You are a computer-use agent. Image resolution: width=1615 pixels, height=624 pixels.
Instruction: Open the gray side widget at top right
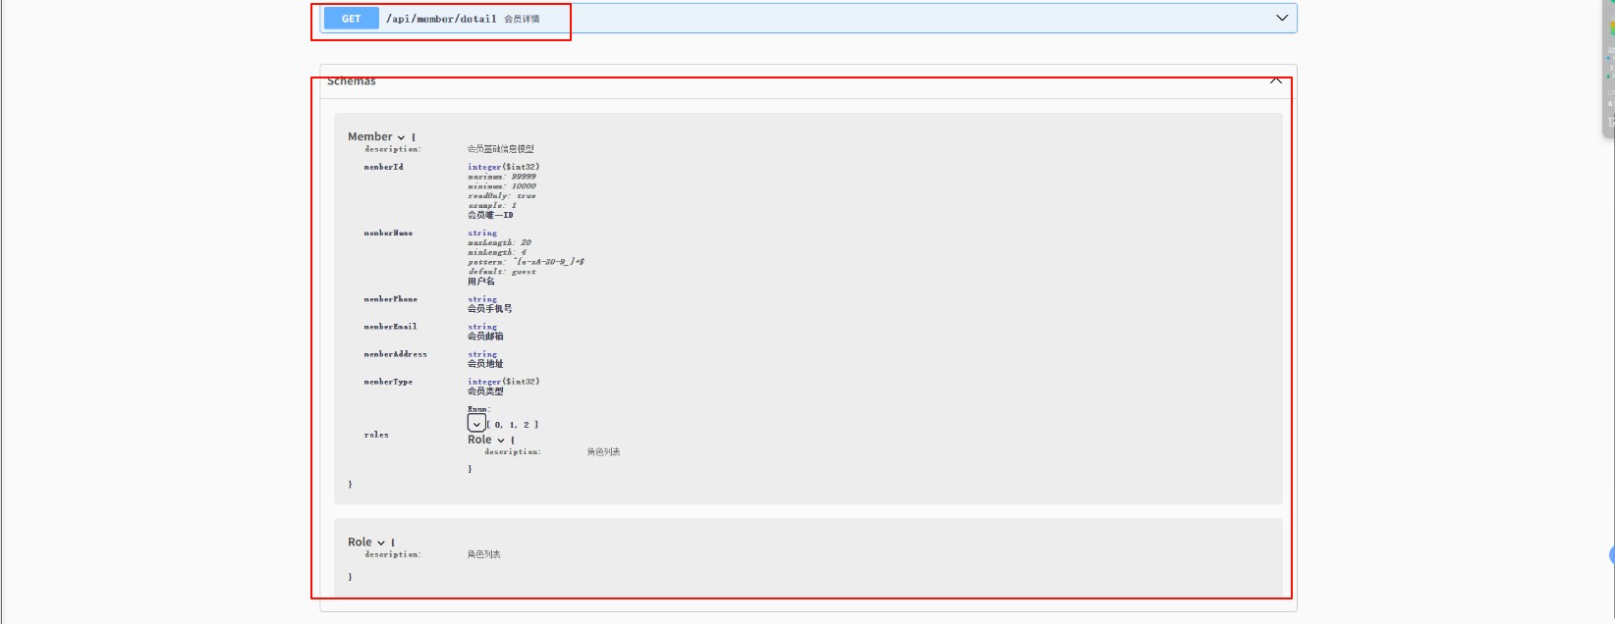tap(1609, 69)
